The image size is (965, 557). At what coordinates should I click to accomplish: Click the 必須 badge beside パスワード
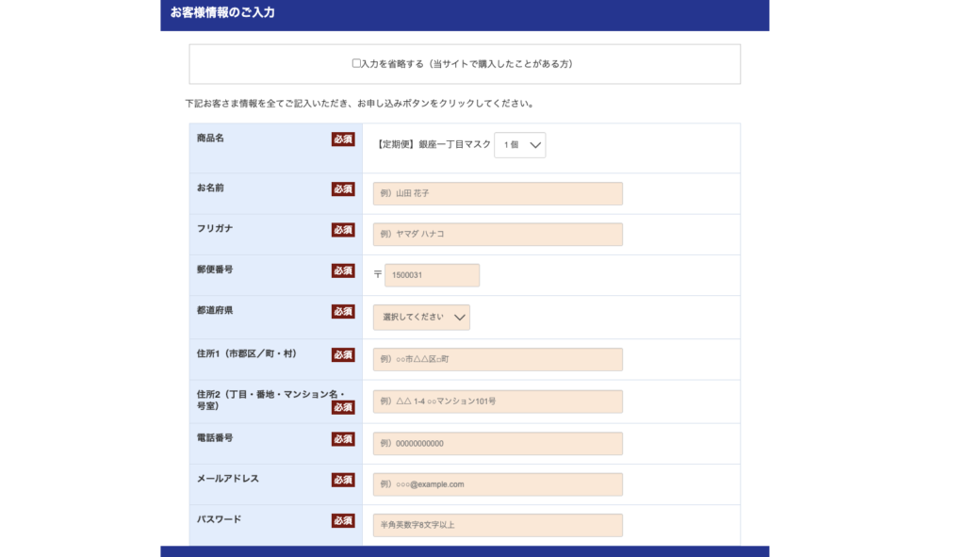[343, 521]
